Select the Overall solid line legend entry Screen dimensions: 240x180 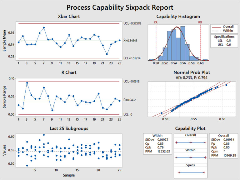coord(223,27)
